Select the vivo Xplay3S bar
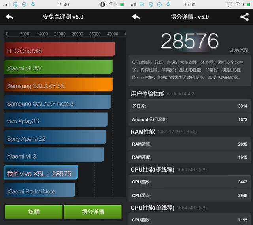This screenshot has height=225, width=253. point(55,119)
